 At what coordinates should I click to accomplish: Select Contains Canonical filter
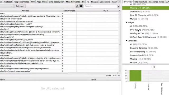coord(144,48)
